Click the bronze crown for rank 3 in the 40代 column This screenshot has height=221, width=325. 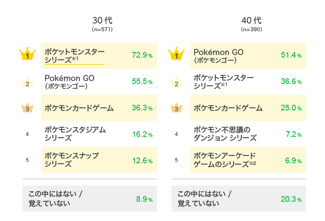pyautogui.click(x=176, y=108)
